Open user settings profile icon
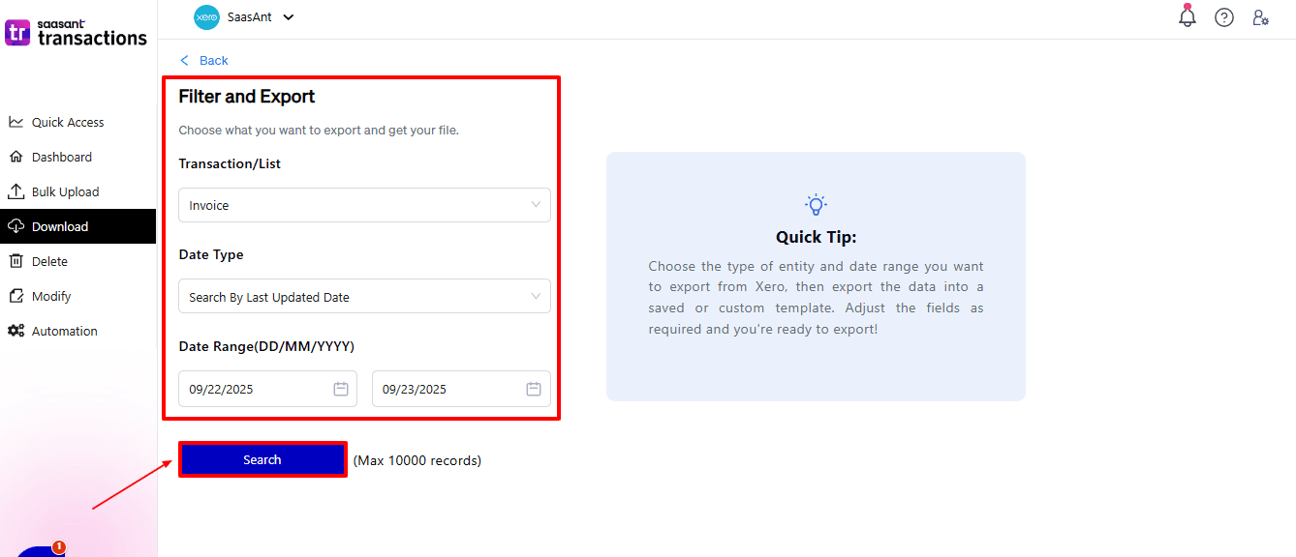1296x557 pixels. pos(1260,17)
